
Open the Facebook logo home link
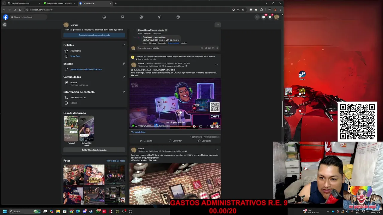(6, 17)
